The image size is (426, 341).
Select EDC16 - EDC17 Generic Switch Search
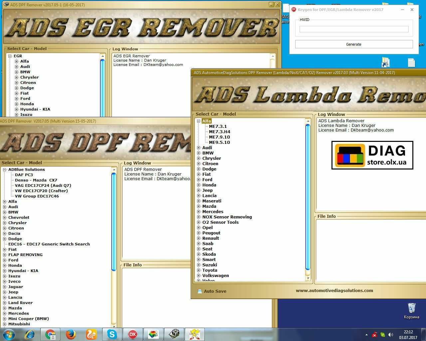point(49,244)
